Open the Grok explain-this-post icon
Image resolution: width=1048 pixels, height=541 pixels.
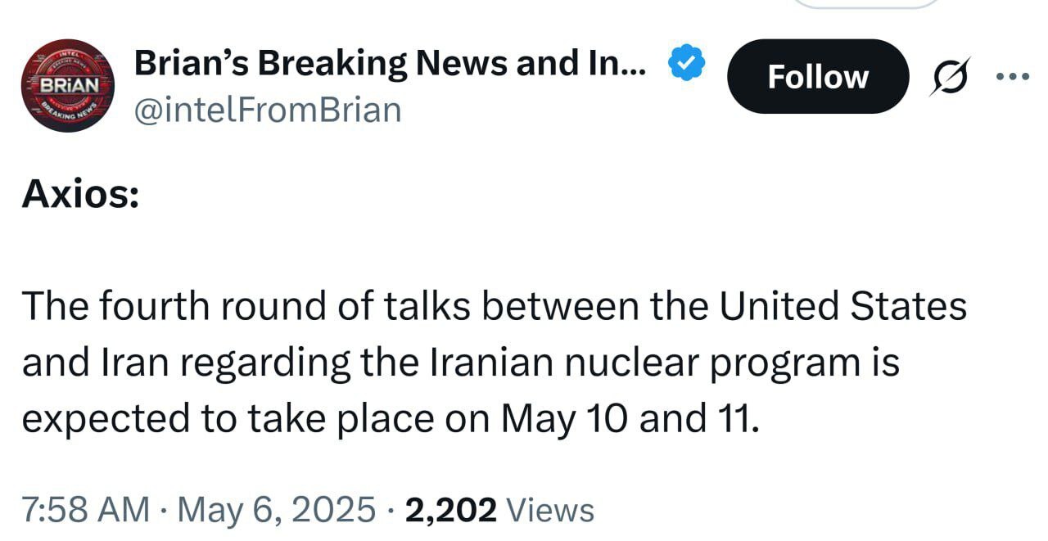click(x=950, y=76)
